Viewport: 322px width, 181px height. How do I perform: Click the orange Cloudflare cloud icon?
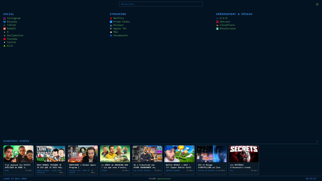coord(217,25)
